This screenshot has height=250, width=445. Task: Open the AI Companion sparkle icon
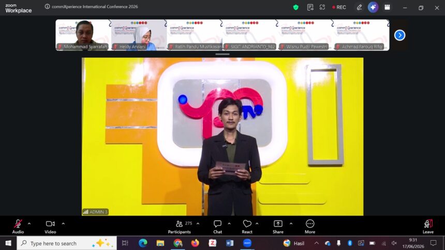(373, 7)
